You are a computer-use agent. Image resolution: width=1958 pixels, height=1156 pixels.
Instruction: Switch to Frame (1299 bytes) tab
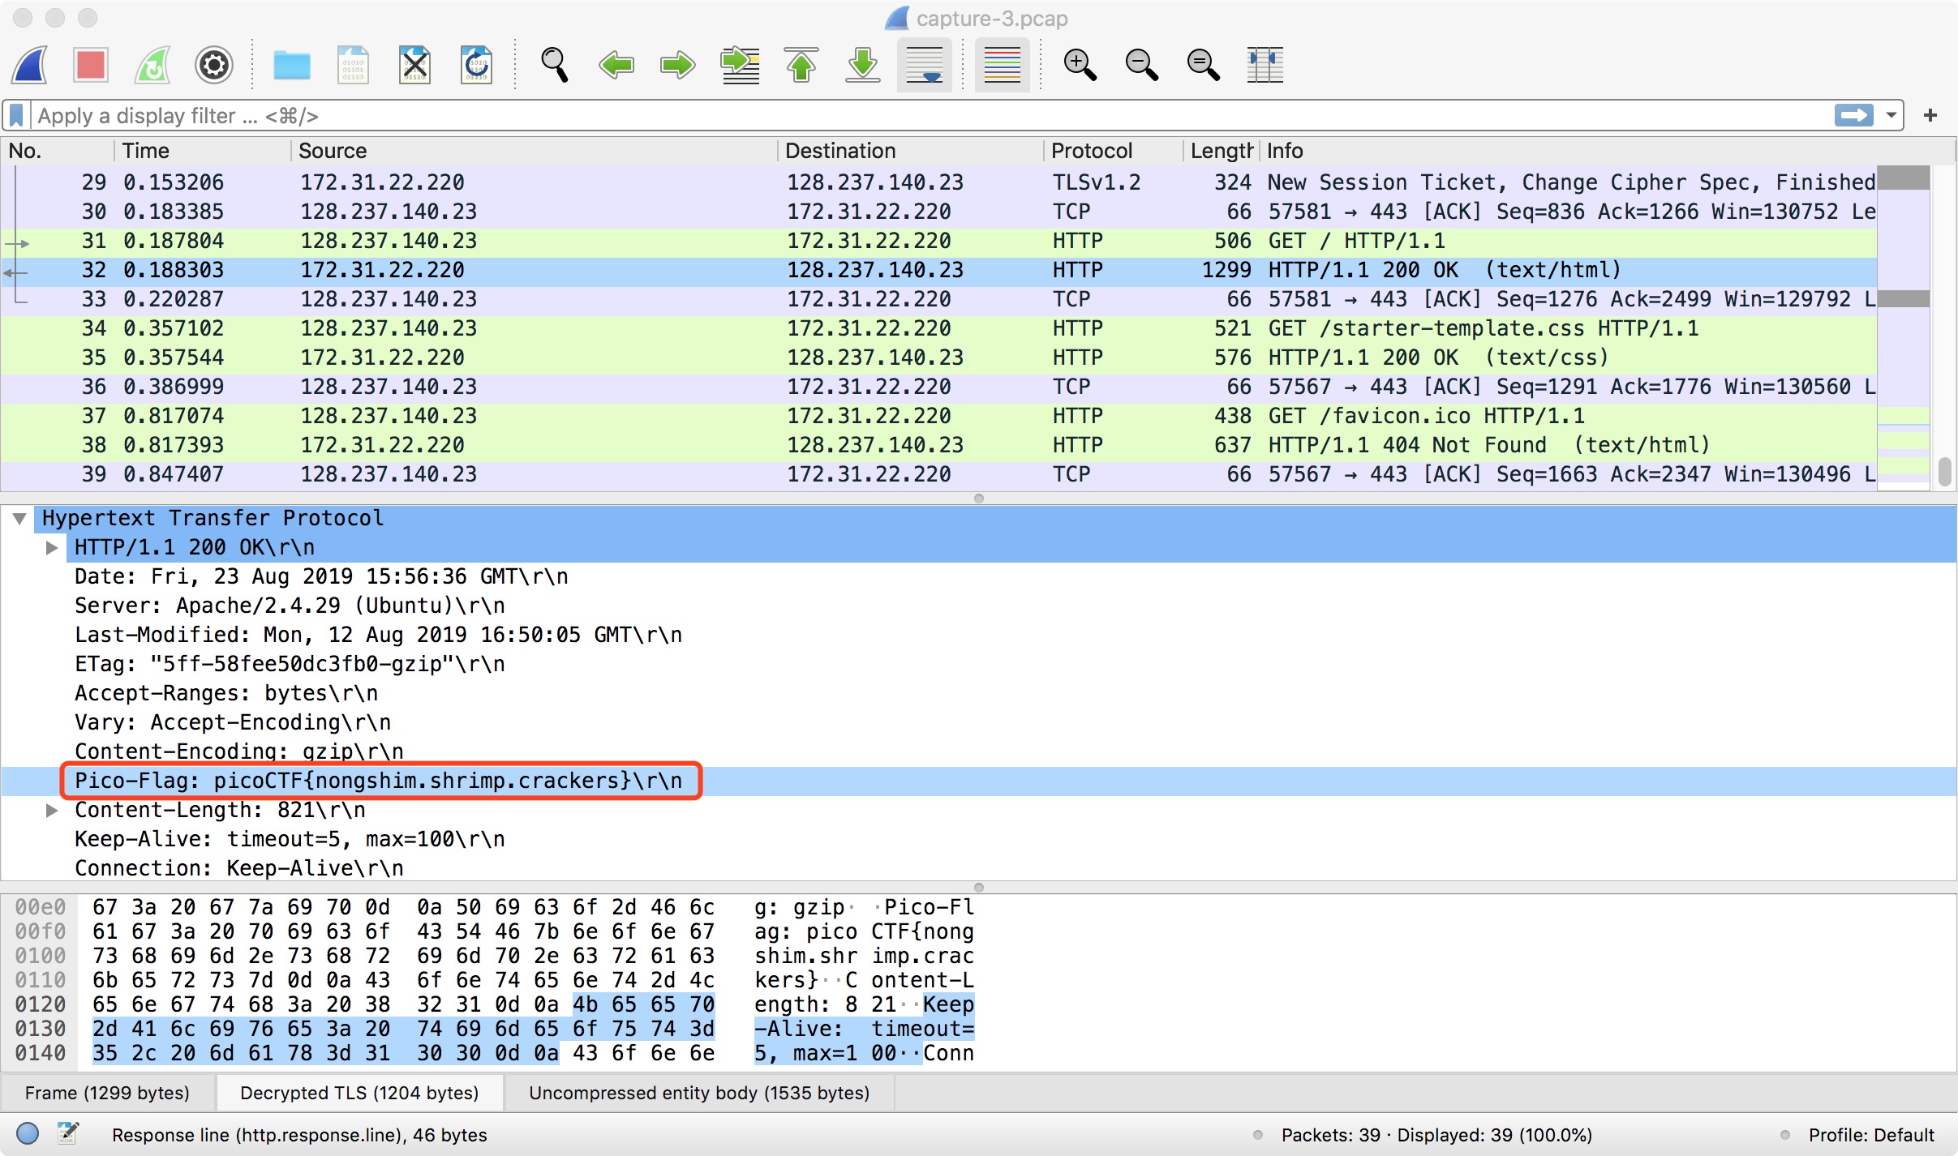tap(107, 1093)
